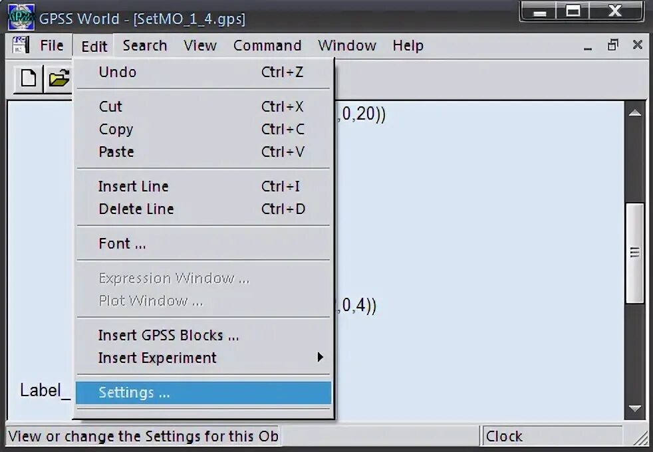Open the Command menu
This screenshot has width=653, height=452.
(267, 45)
